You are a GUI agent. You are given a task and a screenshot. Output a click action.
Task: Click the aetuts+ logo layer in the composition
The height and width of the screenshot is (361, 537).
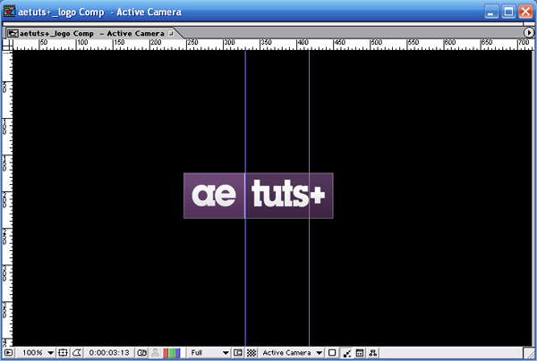click(259, 196)
